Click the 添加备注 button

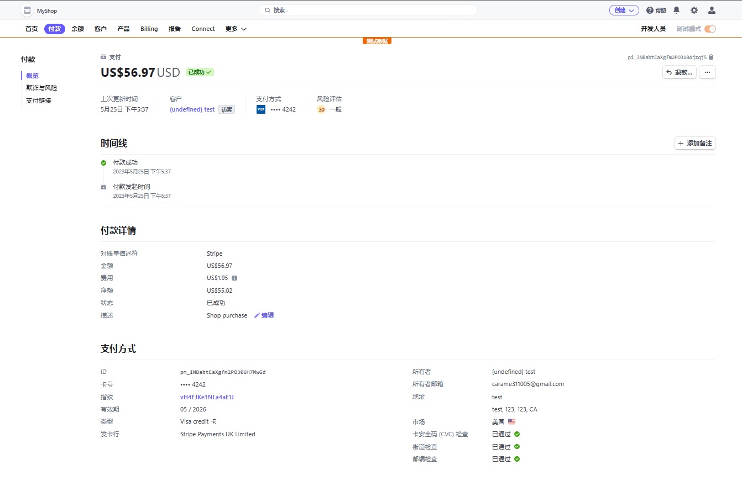pyautogui.click(x=694, y=143)
